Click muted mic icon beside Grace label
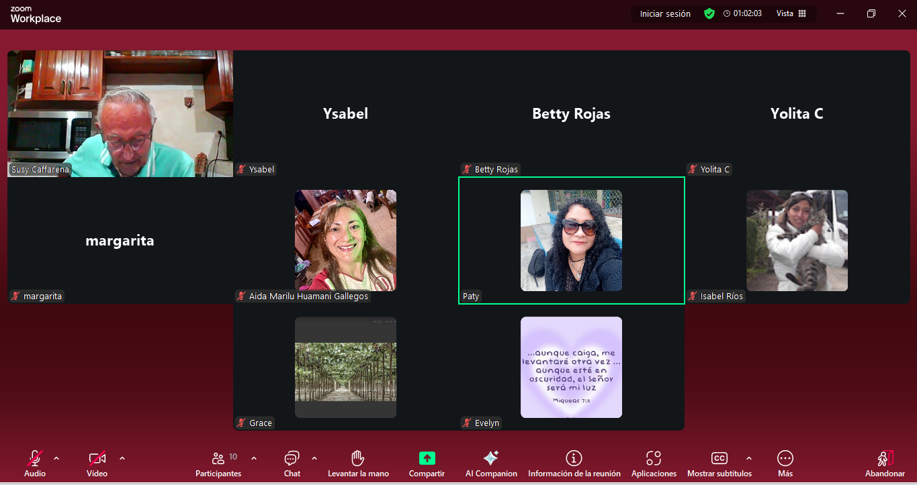 coord(242,423)
